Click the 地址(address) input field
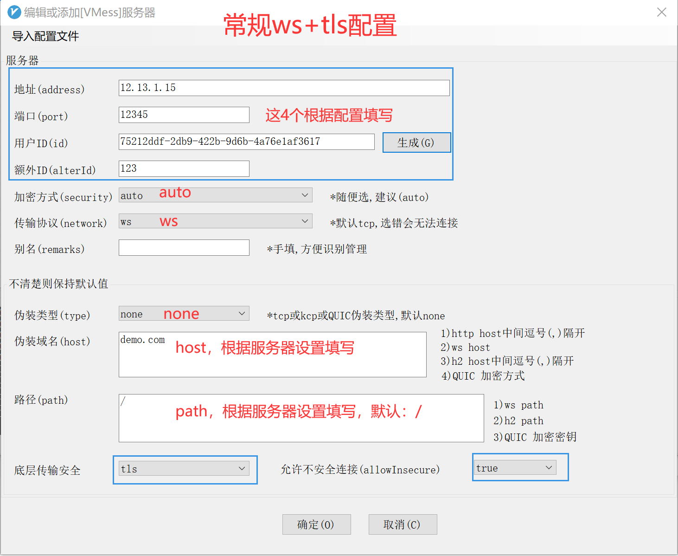Image resolution: width=678 pixels, height=556 pixels. click(284, 88)
